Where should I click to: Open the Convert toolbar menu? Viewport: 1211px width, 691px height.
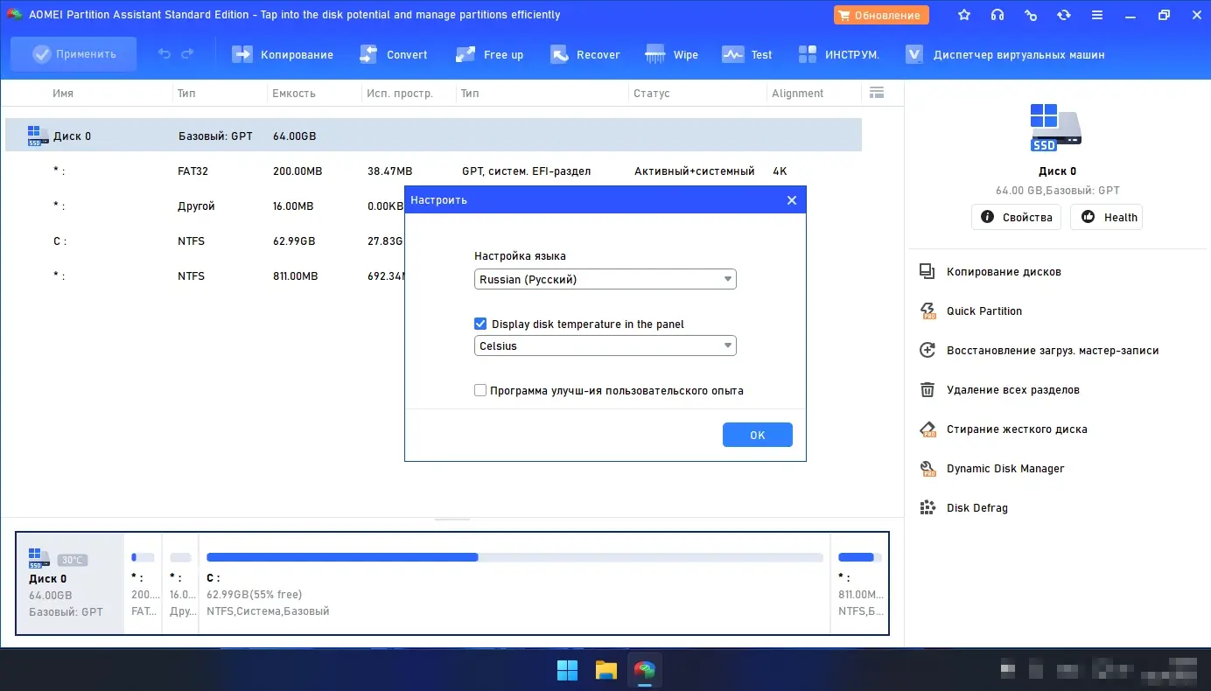tap(394, 54)
